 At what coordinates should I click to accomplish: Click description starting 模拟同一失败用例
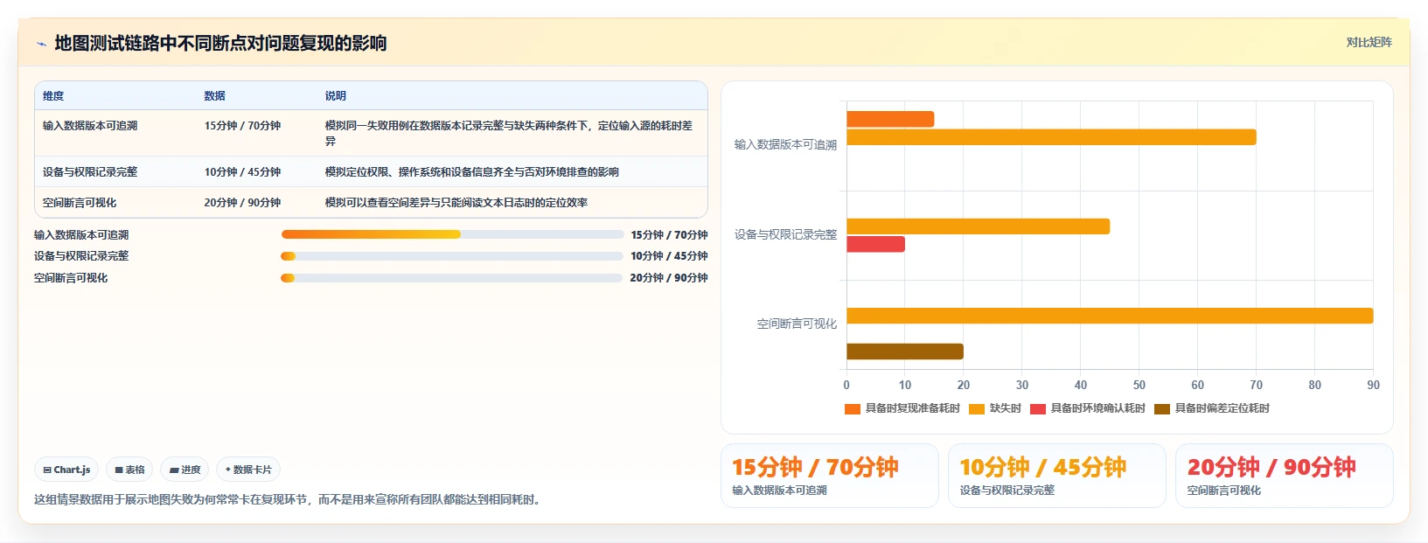click(x=509, y=133)
